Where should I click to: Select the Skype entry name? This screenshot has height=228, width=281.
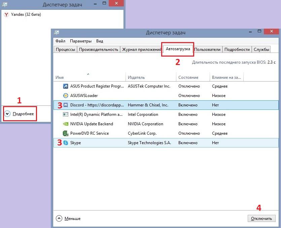pyautogui.click(x=75, y=143)
